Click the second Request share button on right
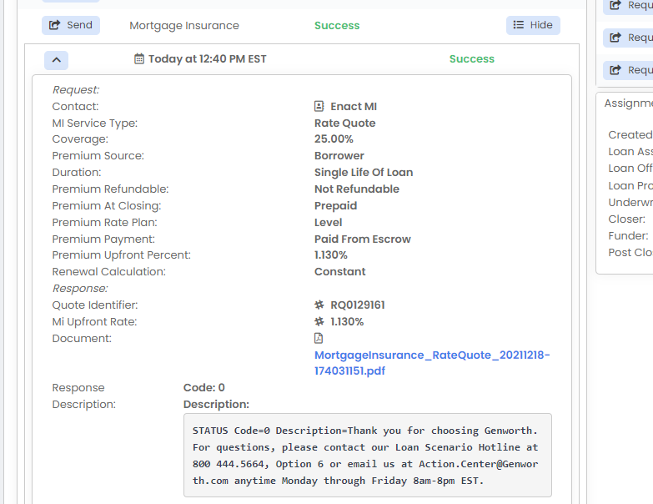 coord(630,38)
